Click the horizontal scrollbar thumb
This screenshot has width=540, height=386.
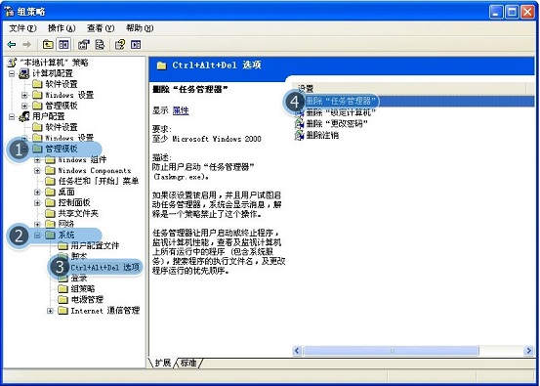click(391, 351)
